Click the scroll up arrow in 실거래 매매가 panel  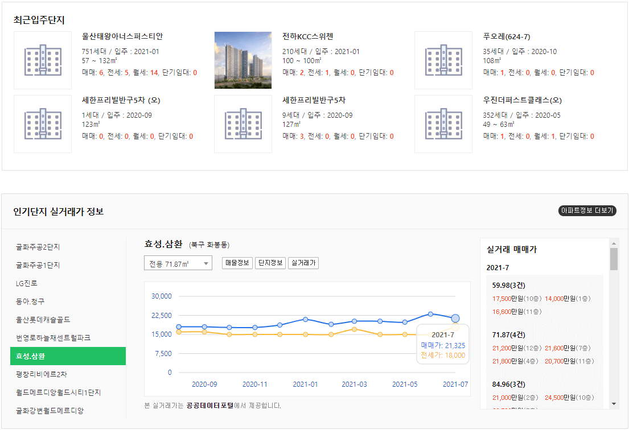614,243
